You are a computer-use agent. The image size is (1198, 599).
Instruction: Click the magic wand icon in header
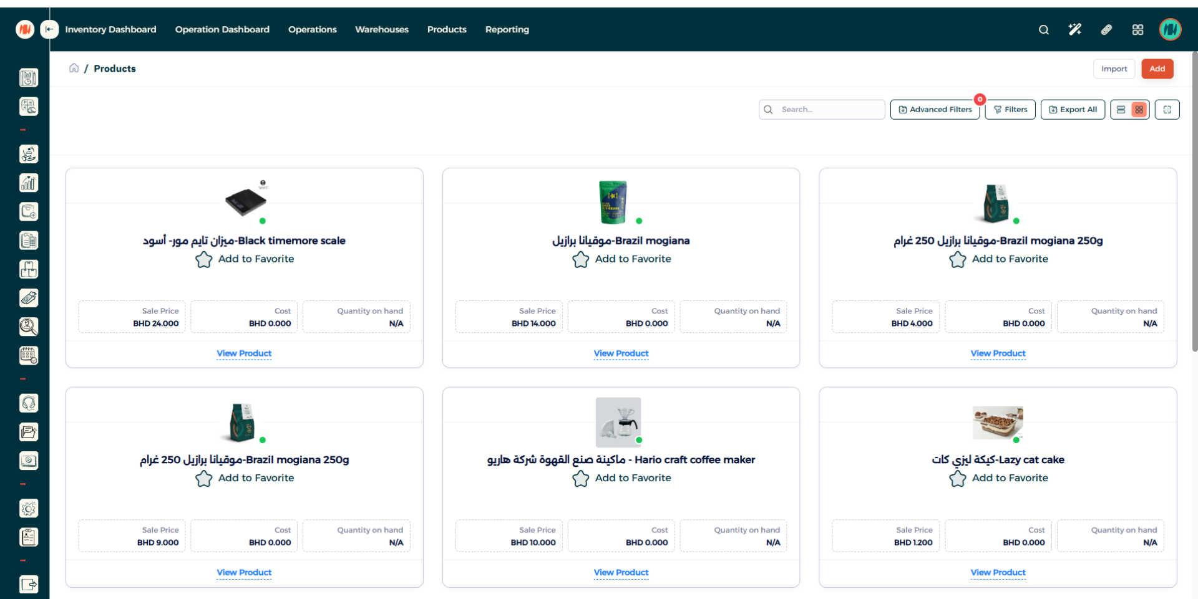pyautogui.click(x=1074, y=29)
